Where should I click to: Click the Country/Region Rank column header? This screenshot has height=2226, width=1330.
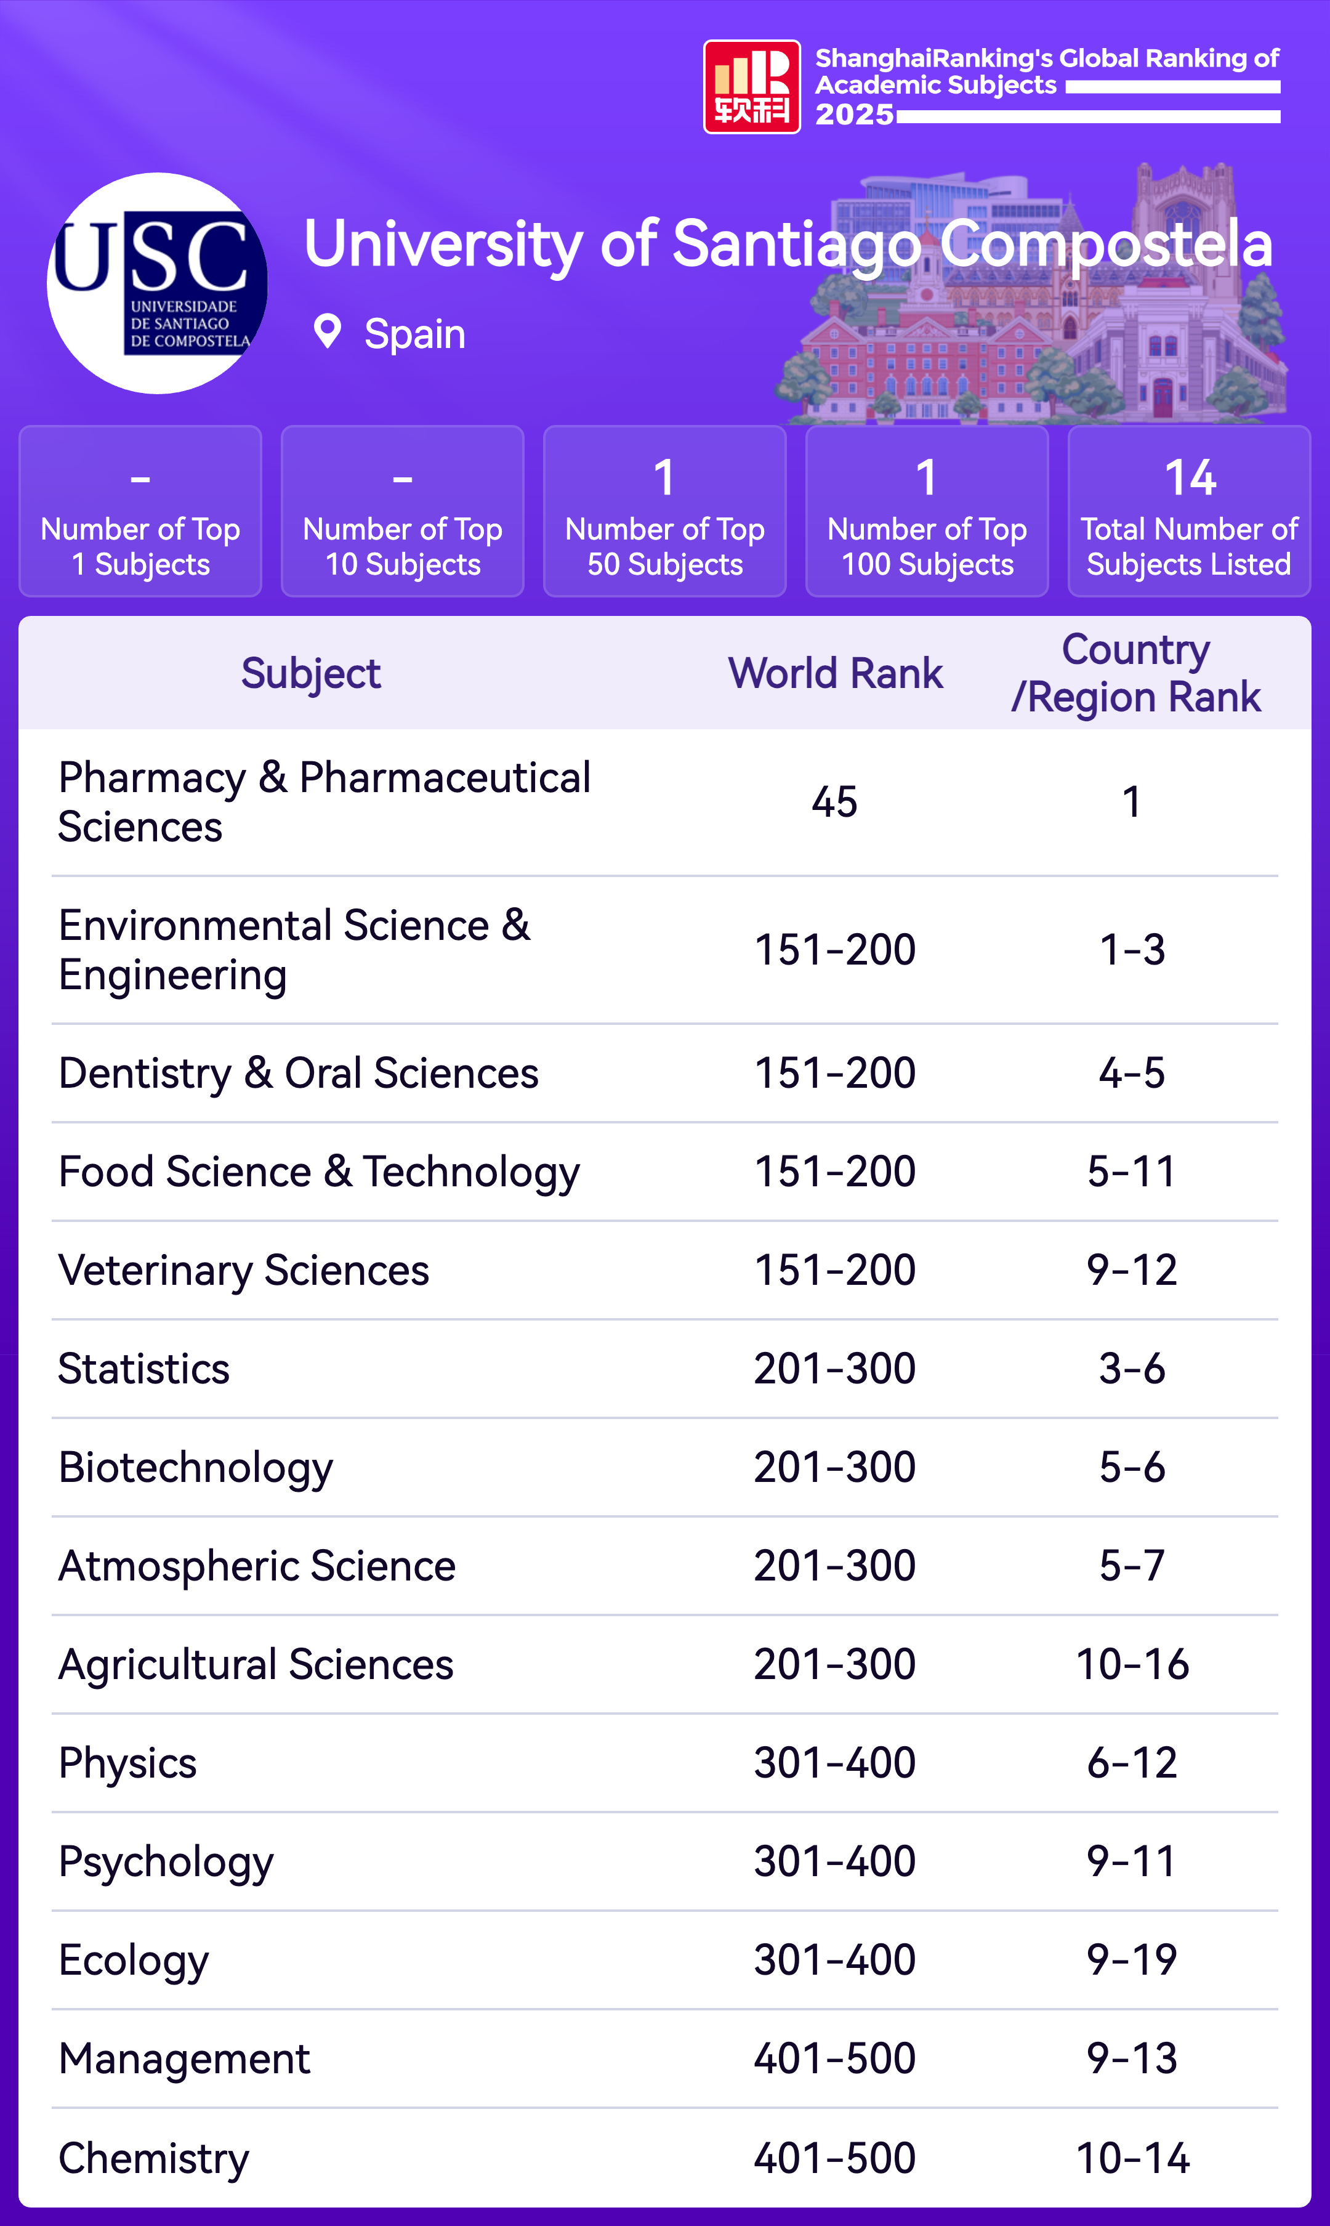click(1135, 673)
